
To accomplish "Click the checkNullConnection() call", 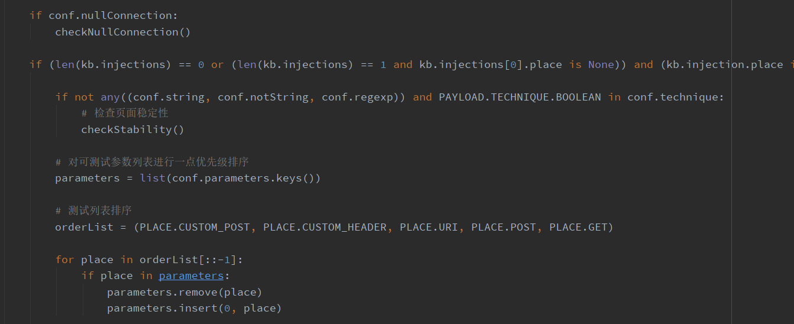I will [123, 32].
